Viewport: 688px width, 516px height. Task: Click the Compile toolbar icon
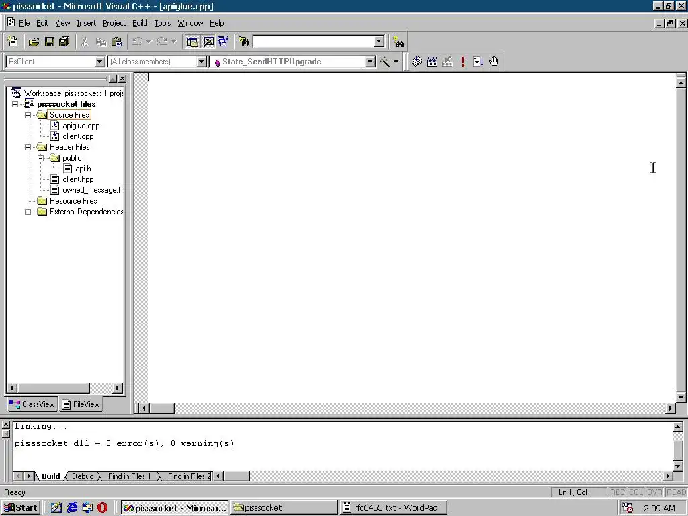pos(417,61)
